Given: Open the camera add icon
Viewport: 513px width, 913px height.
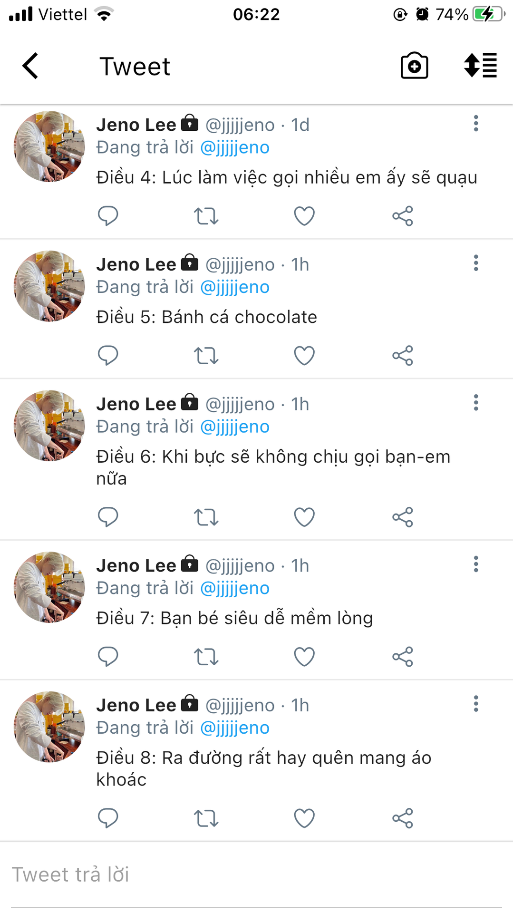Looking at the screenshot, I should coord(414,66).
